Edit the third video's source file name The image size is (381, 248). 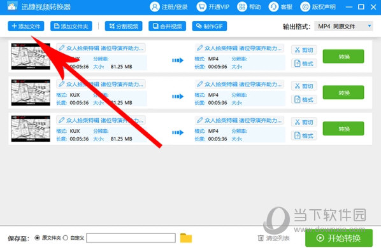click(x=101, y=120)
